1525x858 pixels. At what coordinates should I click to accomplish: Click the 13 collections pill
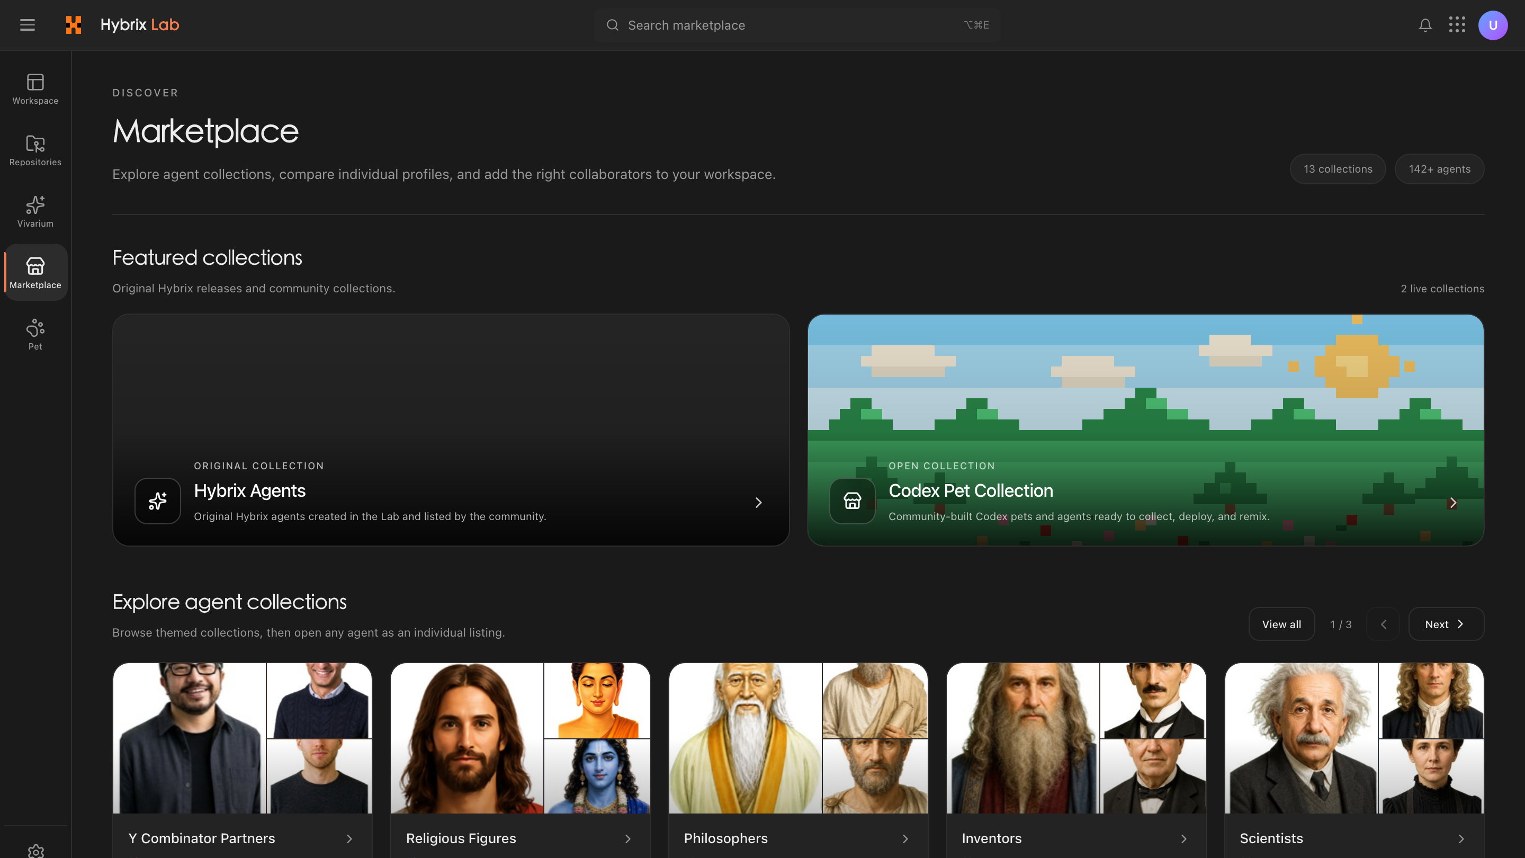tap(1338, 169)
